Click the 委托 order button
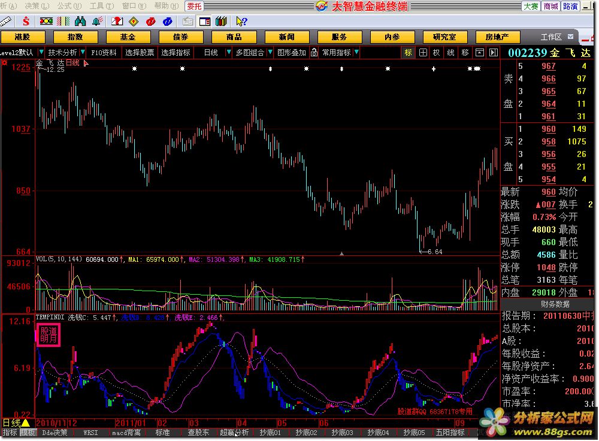Image resolution: width=599 pixels, height=441 pixels. pos(194,6)
